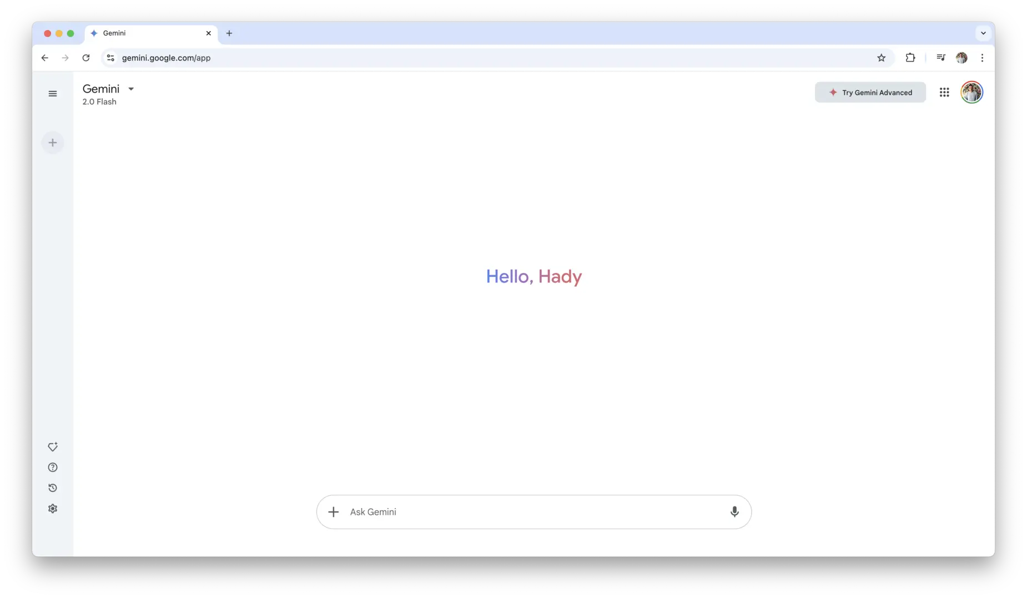Start a new chat with plus icon
The width and height of the screenshot is (1027, 599).
[x=53, y=143]
